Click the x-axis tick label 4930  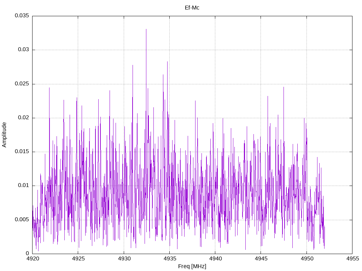click(x=124, y=259)
